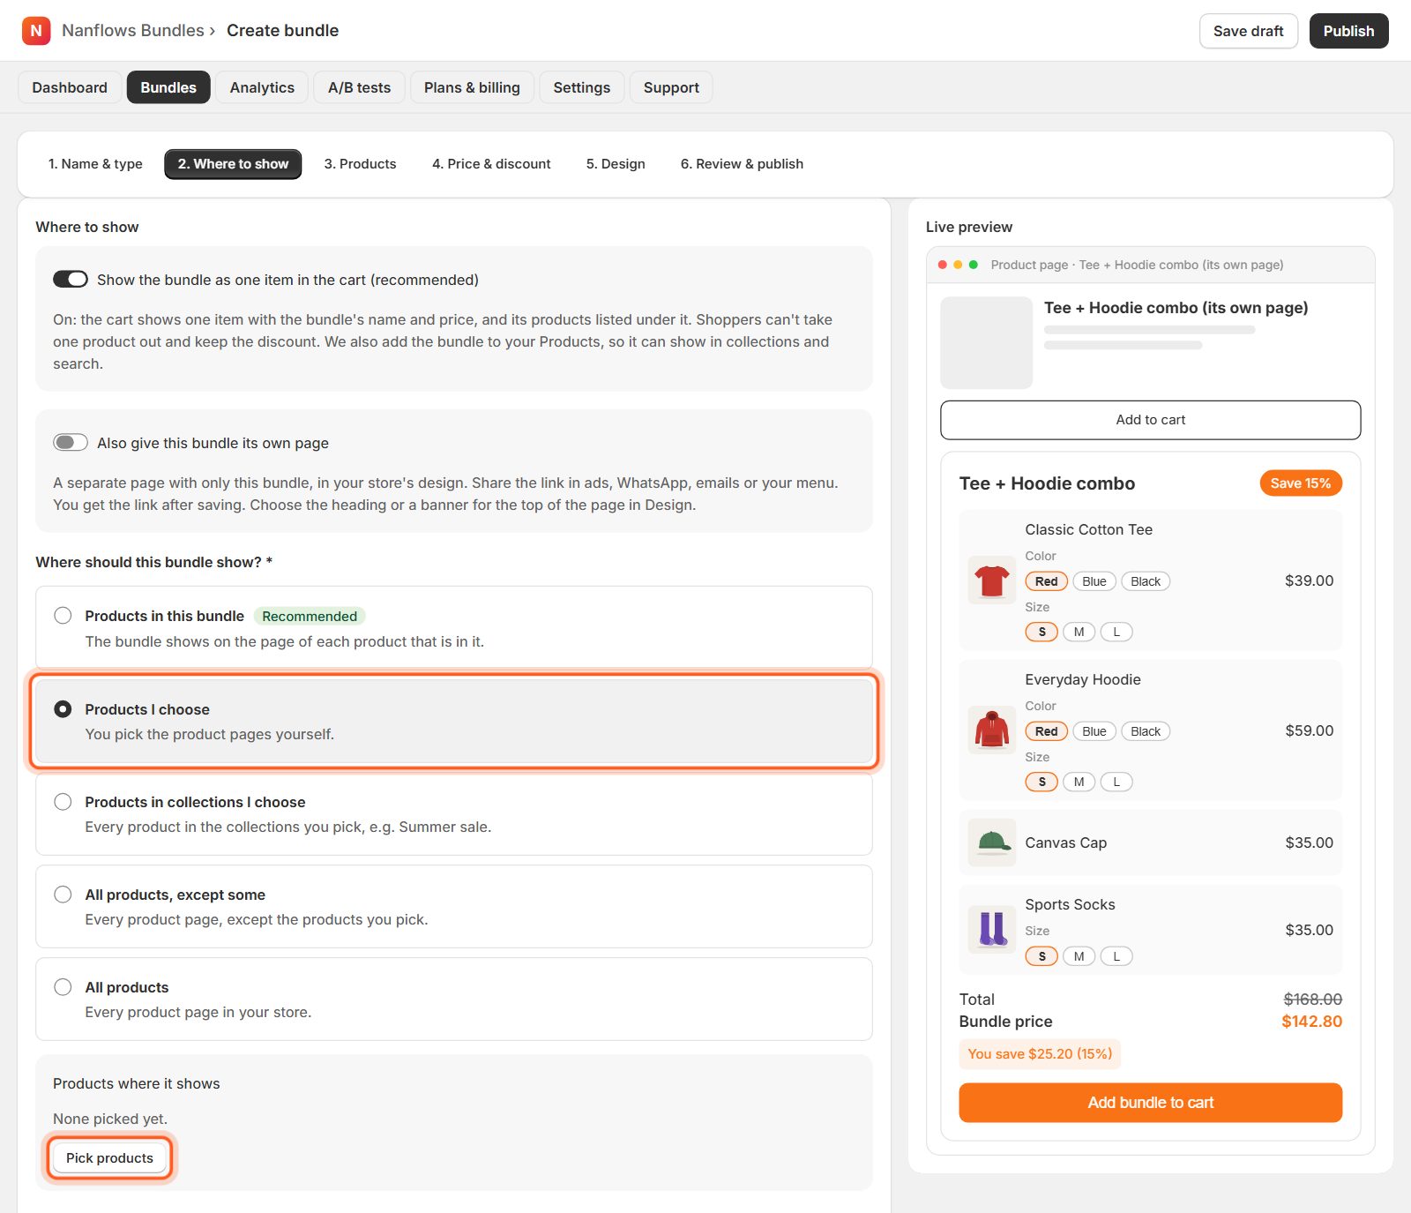Click Nanflows Bundles breadcrumb link
Image resolution: width=1411 pixels, height=1213 pixels.
point(133,31)
